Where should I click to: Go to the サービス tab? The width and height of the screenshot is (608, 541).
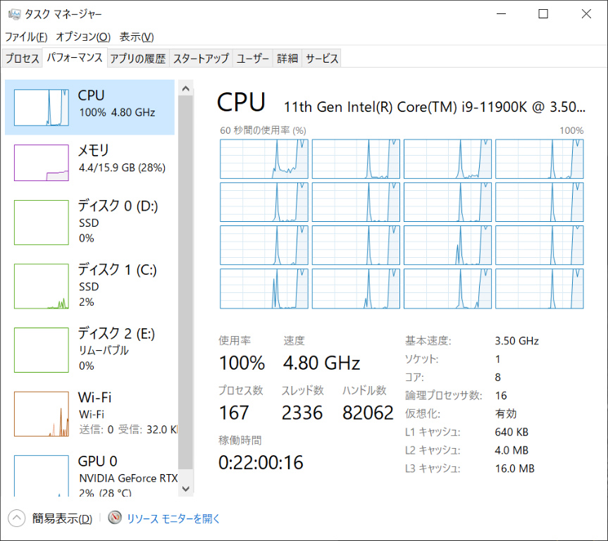322,58
